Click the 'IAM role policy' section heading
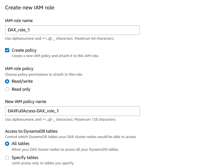Screen dimensions: 217x167 [x=19, y=69]
